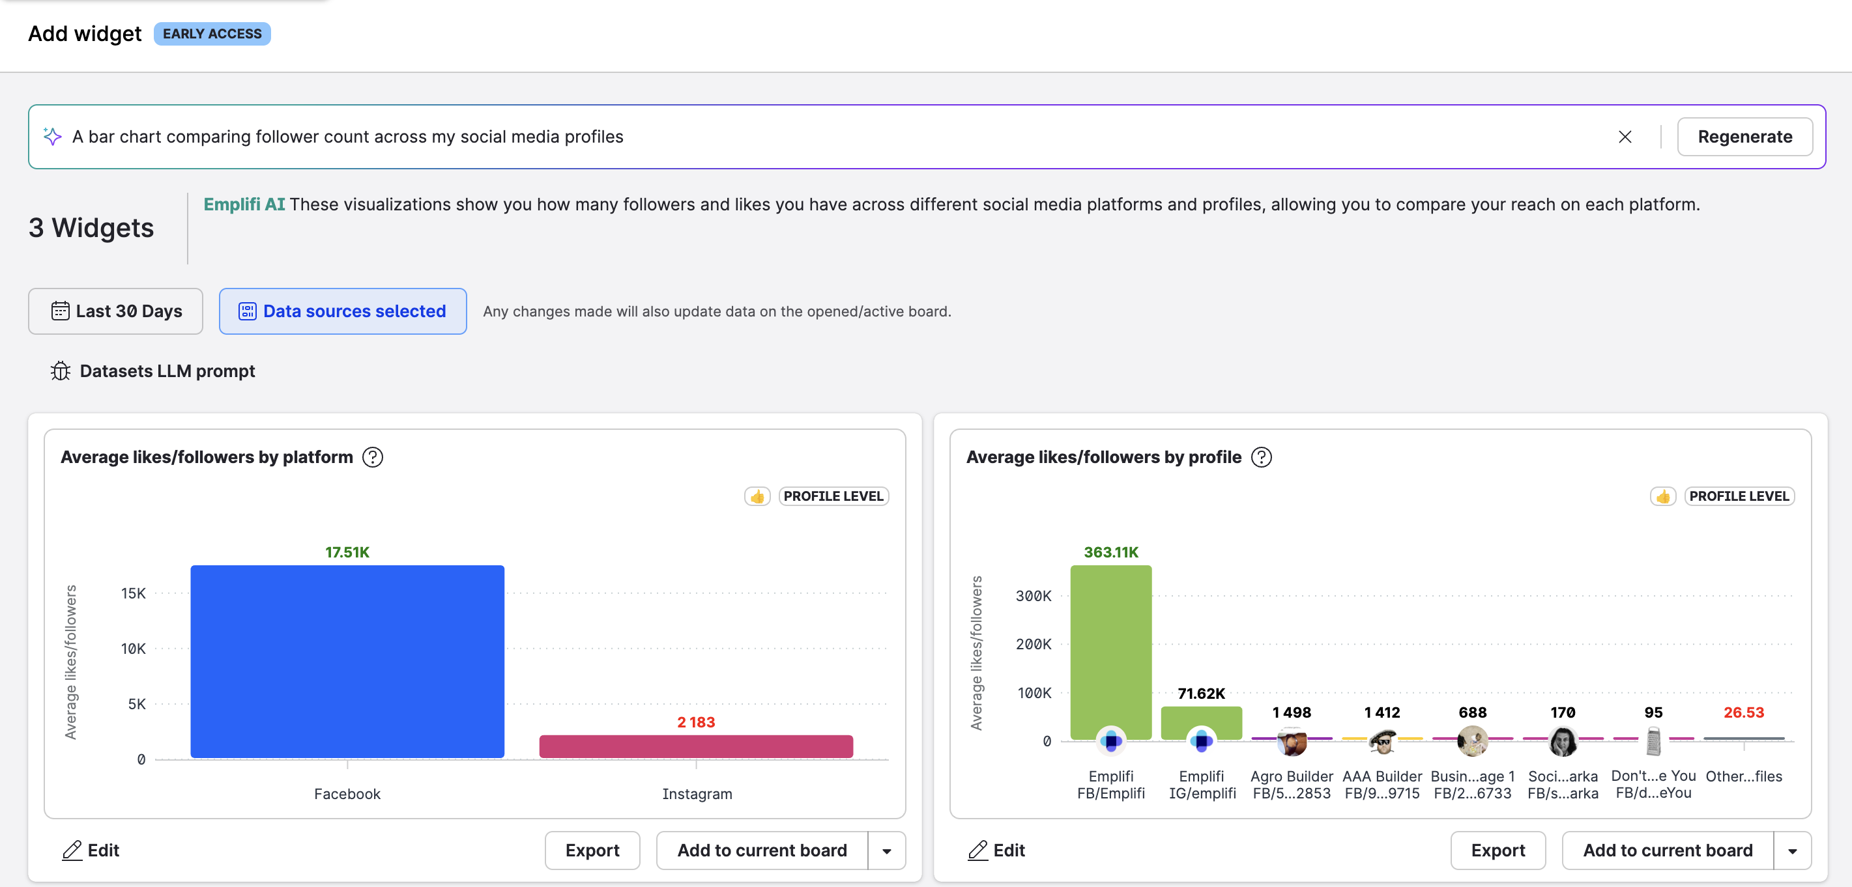Click the Regenerate button
This screenshot has height=887, width=1852.
(x=1744, y=137)
